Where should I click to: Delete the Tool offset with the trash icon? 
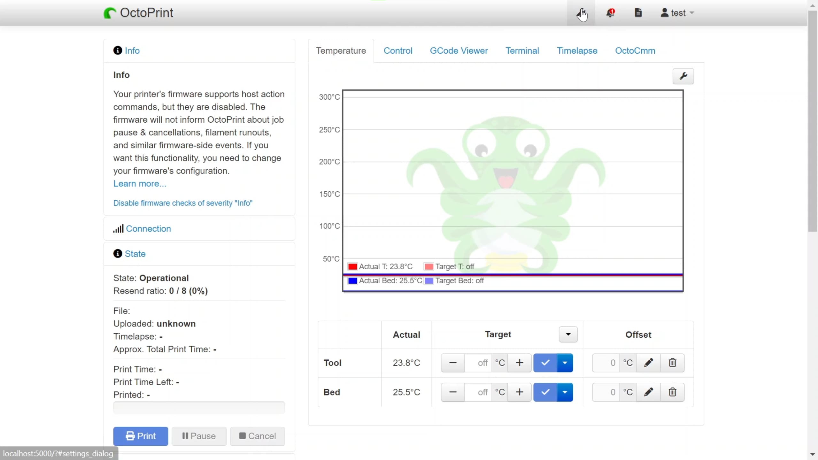(x=673, y=363)
